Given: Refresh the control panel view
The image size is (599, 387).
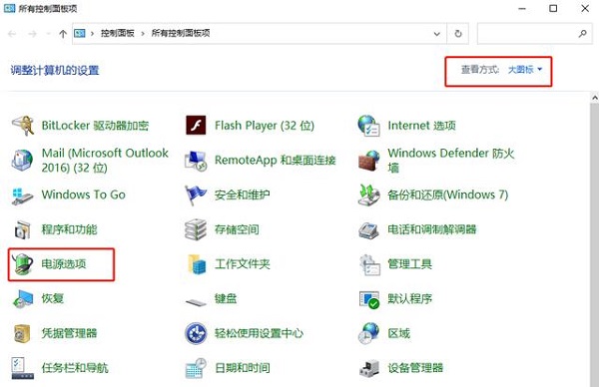Looking at the screenshot, I should [458, 34].
